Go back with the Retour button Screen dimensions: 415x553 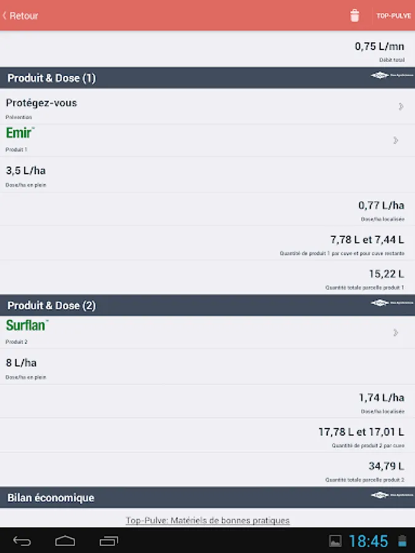coord(21,16)
